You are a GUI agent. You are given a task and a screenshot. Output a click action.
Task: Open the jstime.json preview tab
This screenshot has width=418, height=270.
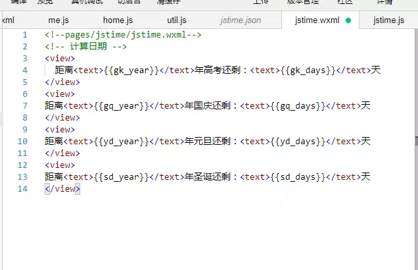pyautogui.click(x=241, y=20)
